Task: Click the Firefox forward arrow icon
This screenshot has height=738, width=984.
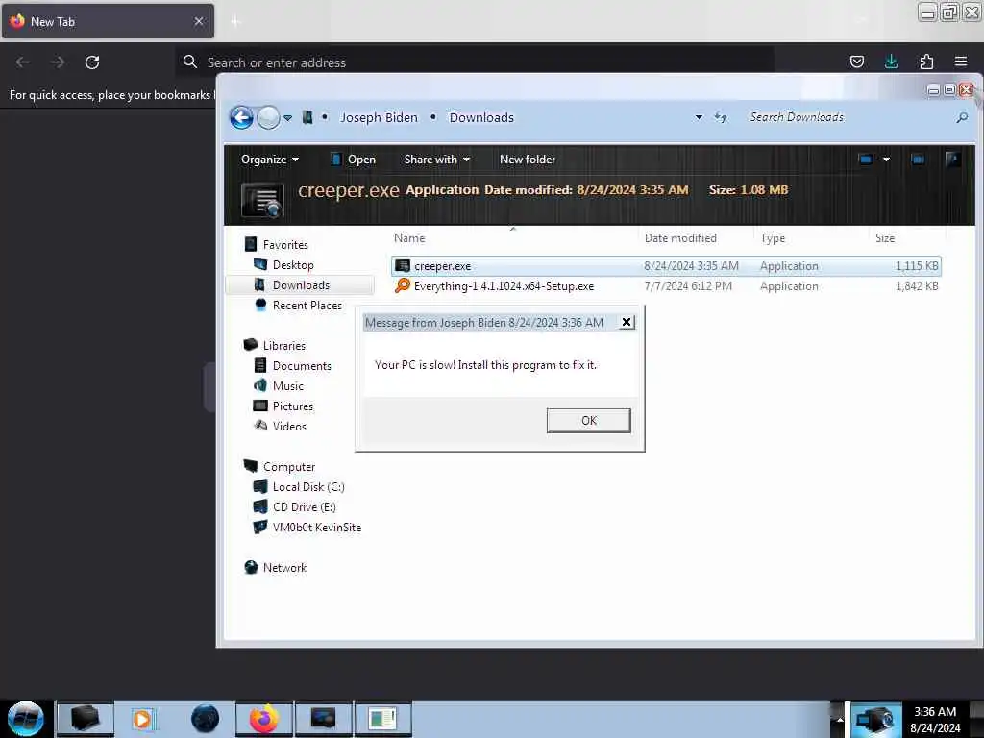Action: [x=58, y=62]
